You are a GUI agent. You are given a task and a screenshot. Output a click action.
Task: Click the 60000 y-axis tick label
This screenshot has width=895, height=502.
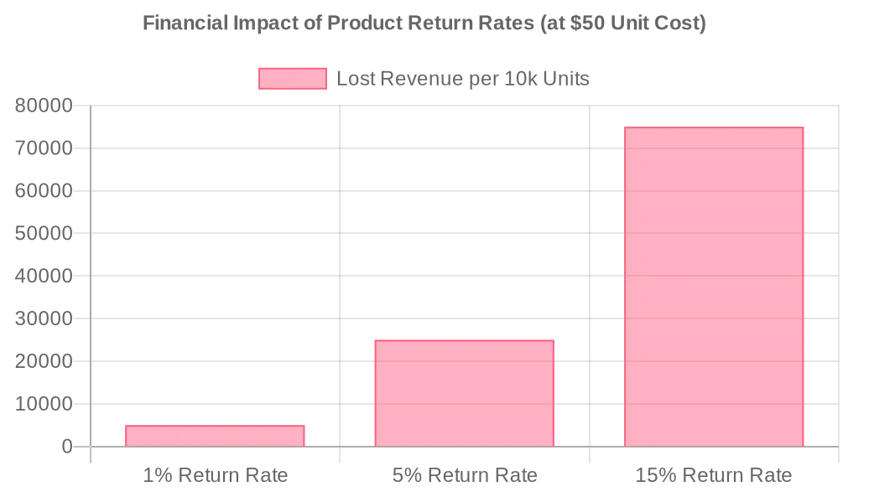coord(44,191)
